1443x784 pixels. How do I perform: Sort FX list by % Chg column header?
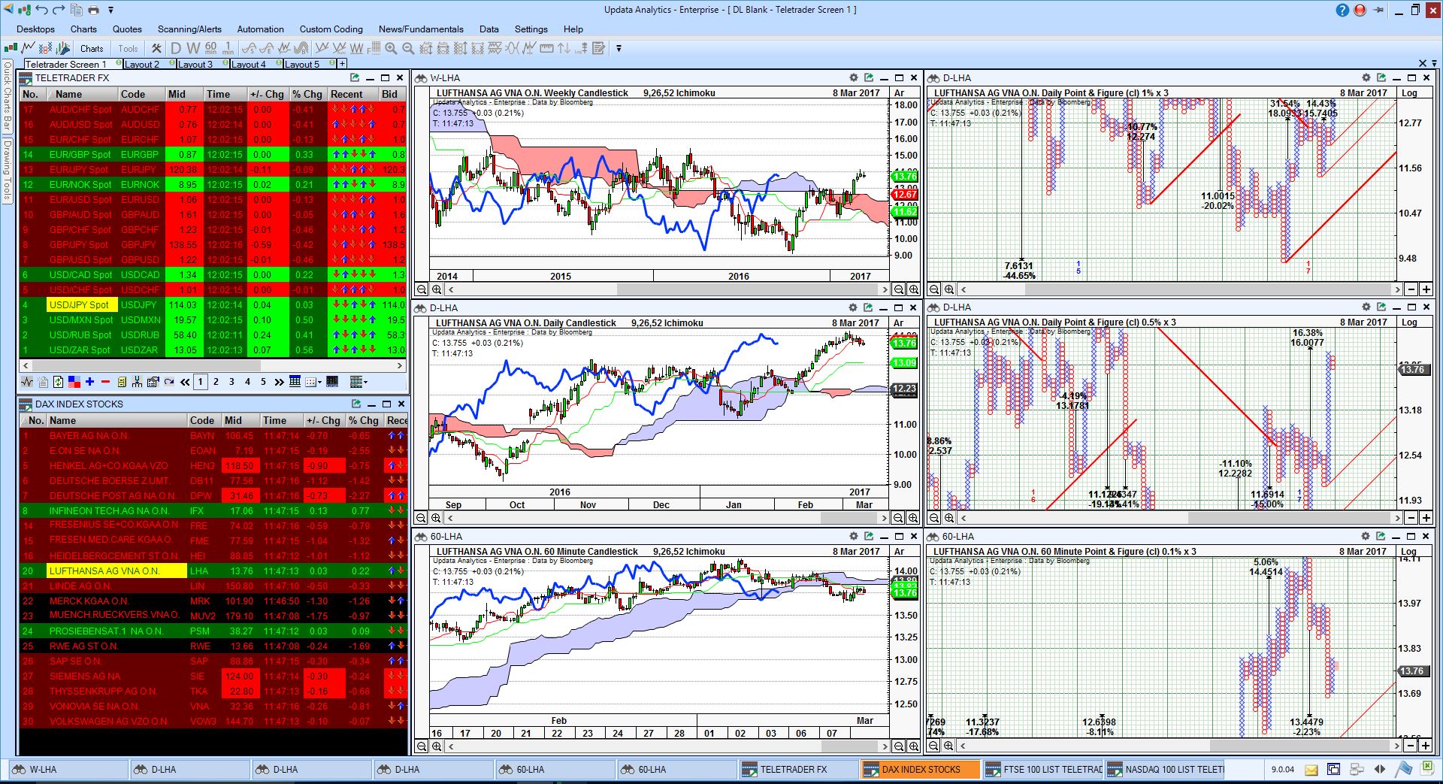point(307,94)
